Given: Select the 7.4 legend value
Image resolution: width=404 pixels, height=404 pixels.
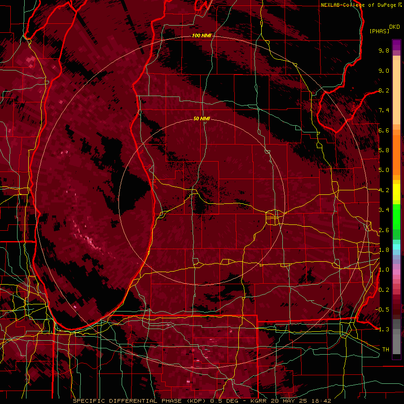Looking at the screenshot, I should coord(384,110).
